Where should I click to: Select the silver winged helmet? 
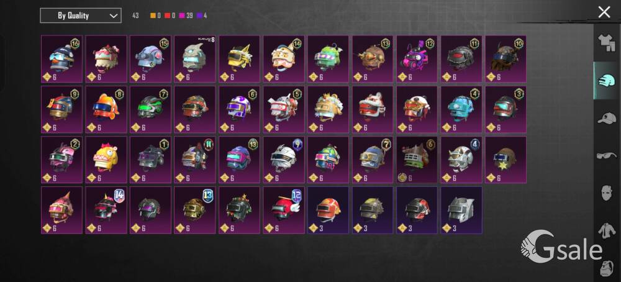tap(462, 210)
